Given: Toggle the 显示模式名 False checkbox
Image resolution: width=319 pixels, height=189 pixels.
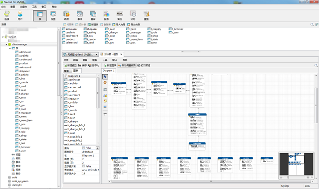Looking at the screenshot, I should point(83,166).
